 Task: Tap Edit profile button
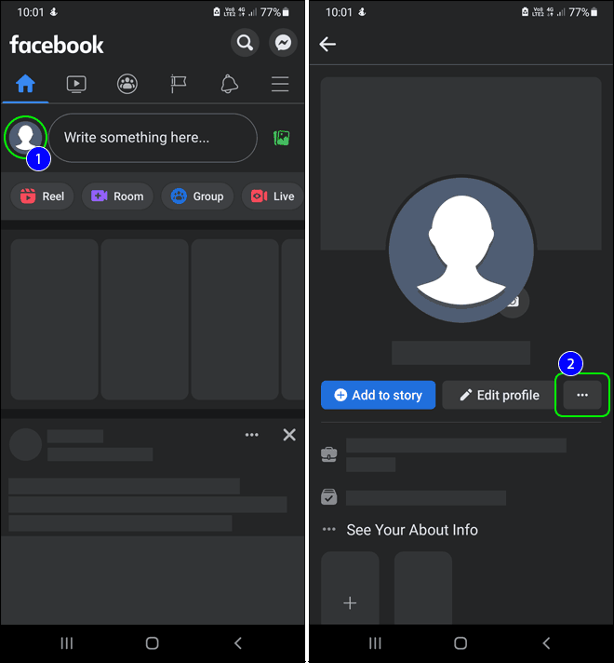500,395
